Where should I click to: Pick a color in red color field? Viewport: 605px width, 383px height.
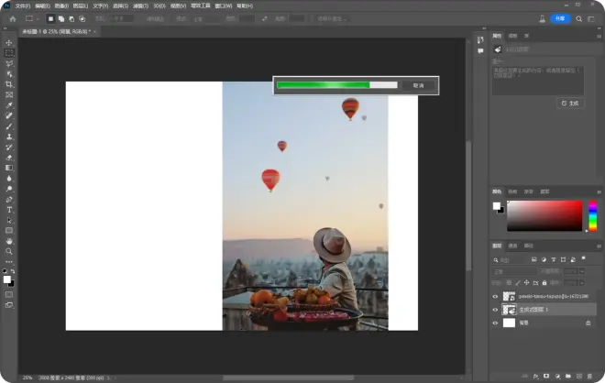point(544,215)
